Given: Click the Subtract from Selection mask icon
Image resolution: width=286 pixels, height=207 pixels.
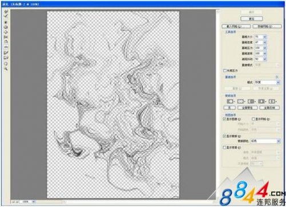Looking at the screenshot, I should [x=252, y=101].
